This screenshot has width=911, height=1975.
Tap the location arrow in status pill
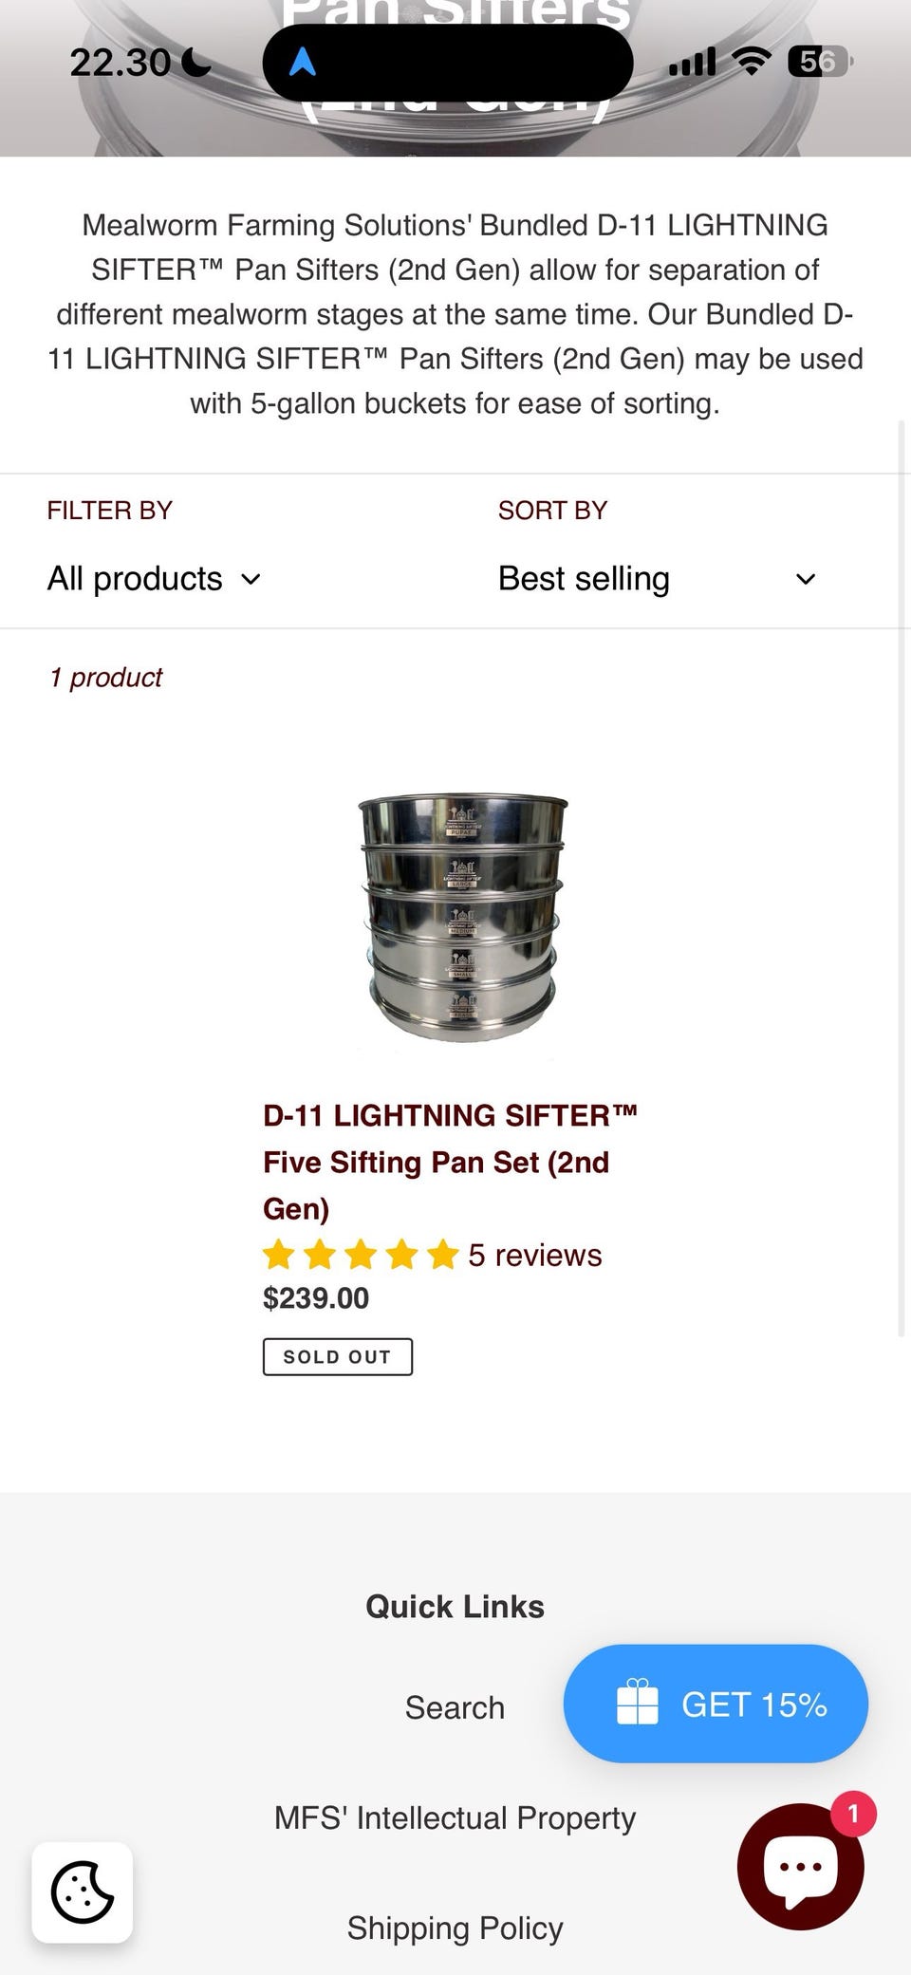coord(302,63)
